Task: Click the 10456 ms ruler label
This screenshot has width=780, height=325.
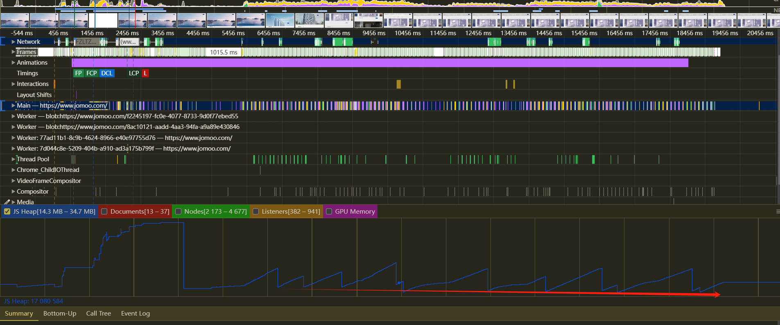Action: pyautogui.click(x=408, y=33)
